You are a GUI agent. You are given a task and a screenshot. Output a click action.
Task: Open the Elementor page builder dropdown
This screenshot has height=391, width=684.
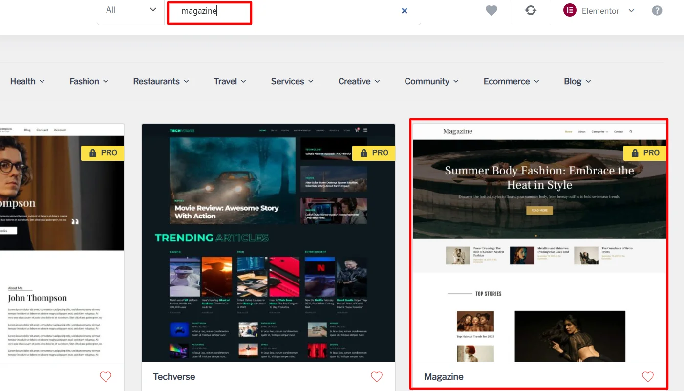coord(599,11)
